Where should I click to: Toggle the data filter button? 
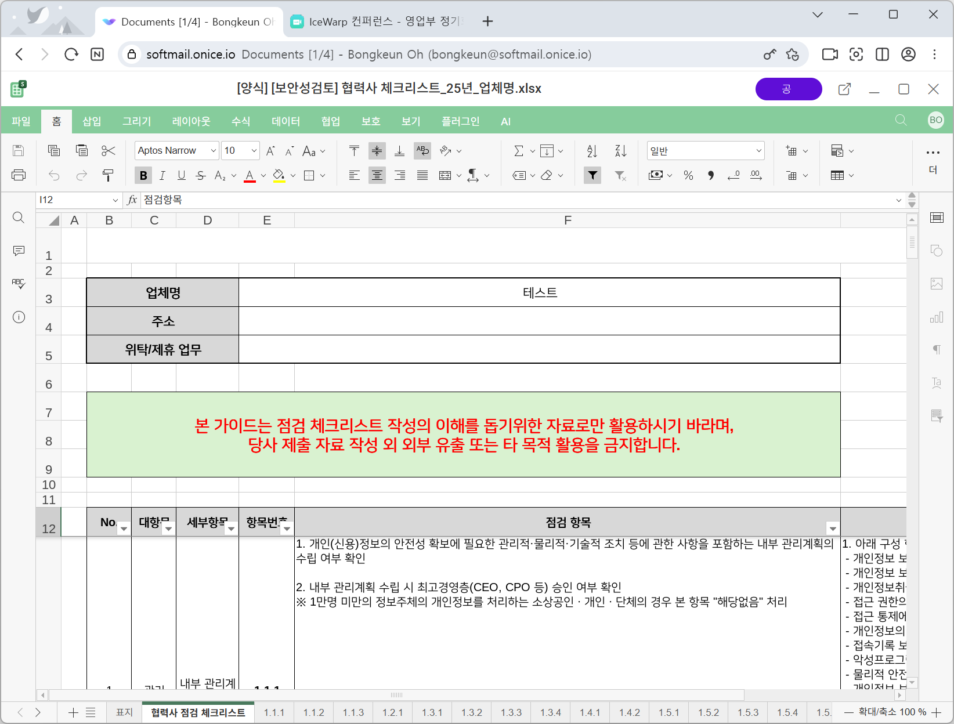592,175
